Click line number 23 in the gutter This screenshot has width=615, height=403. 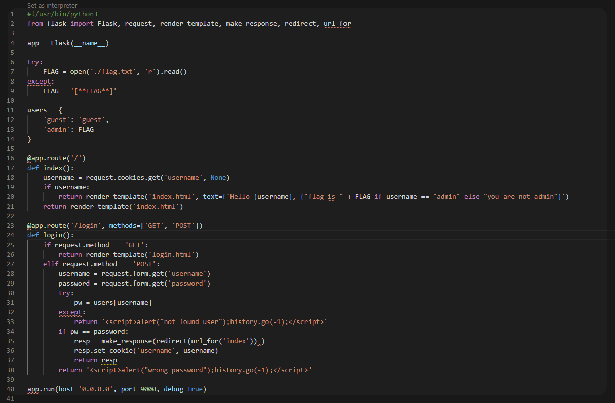pos(11,226)
